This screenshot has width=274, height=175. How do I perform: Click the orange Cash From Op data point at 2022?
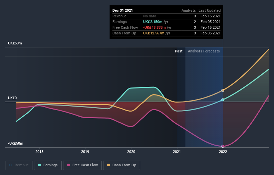click(x=223, y=91)
